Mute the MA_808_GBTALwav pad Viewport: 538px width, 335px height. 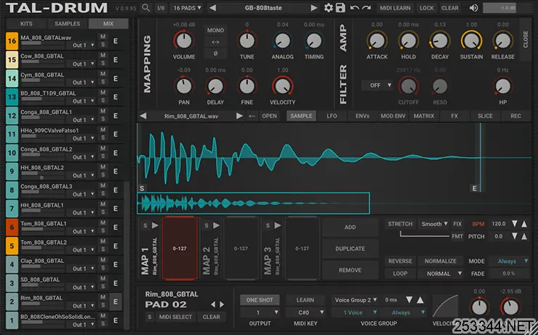click(103, 36)
